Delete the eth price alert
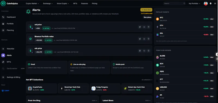 point(149,51)
